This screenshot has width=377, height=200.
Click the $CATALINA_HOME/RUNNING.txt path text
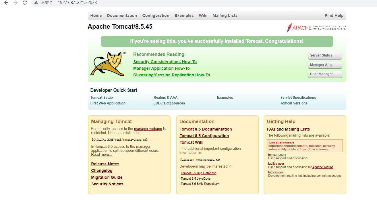pyautogui.click(x=200, y=160)
